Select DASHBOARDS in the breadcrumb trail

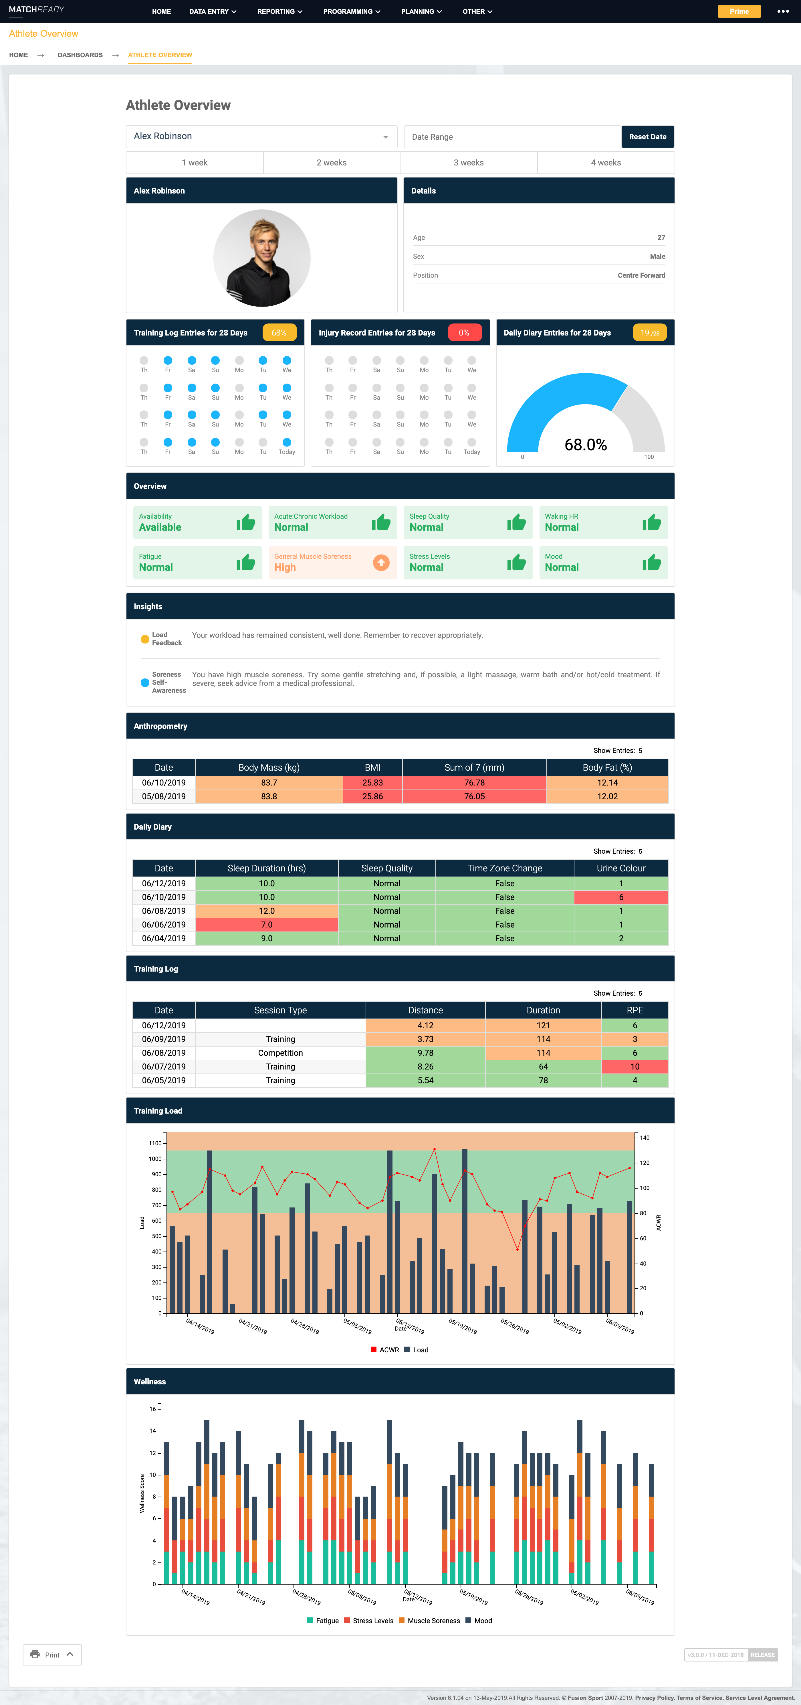tap(80, 55)
